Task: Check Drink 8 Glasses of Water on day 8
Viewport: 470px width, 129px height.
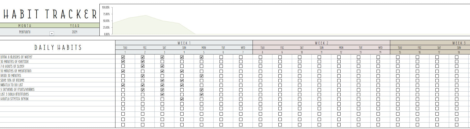Action: pyautogui.click(x=260, y=57)
